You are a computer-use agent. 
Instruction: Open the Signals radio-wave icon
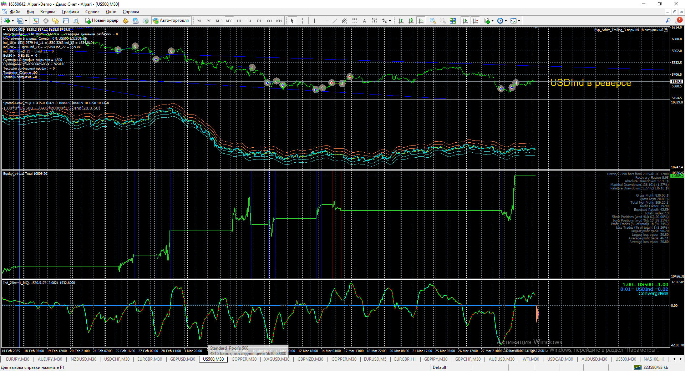pos(146,21)
